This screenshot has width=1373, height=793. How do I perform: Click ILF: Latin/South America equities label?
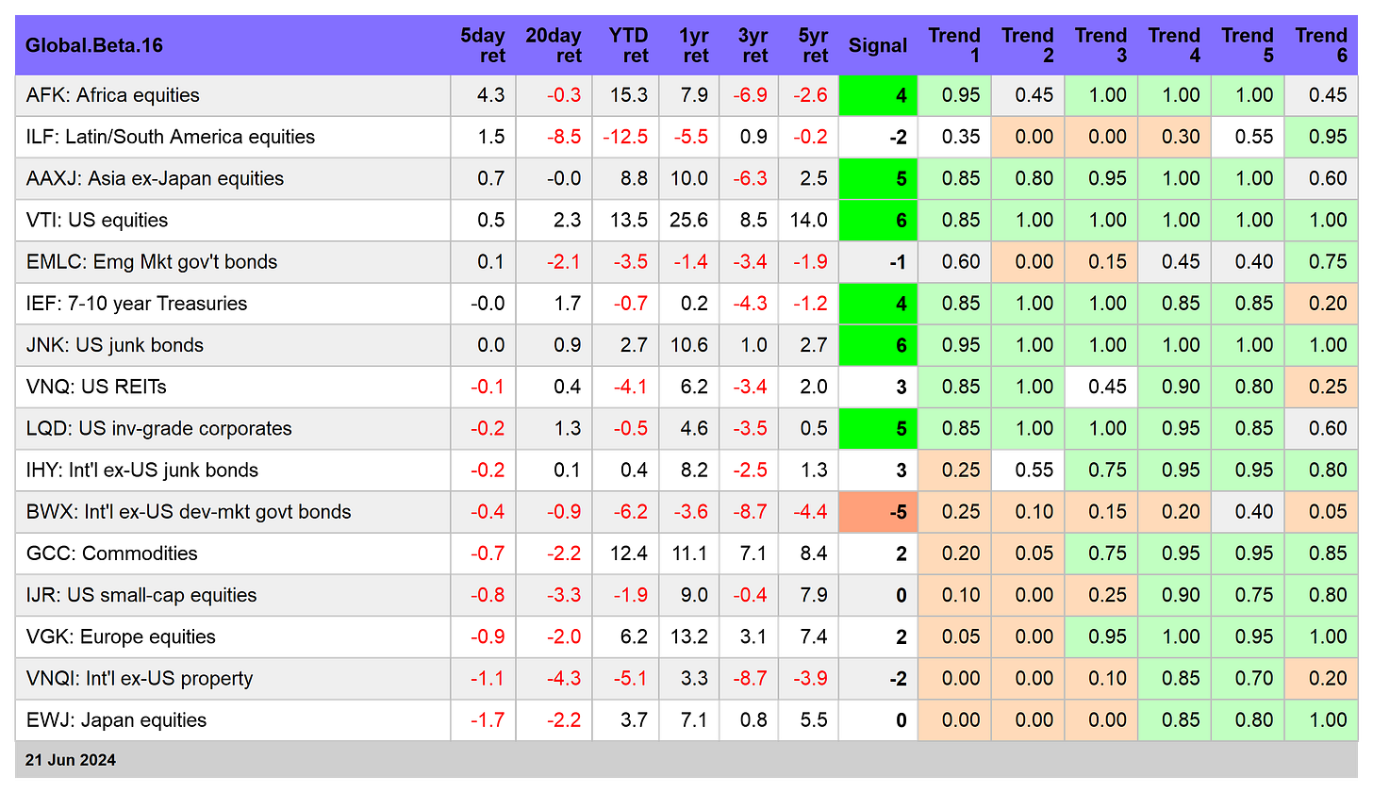pyautogui.click(x=171, y=137)
